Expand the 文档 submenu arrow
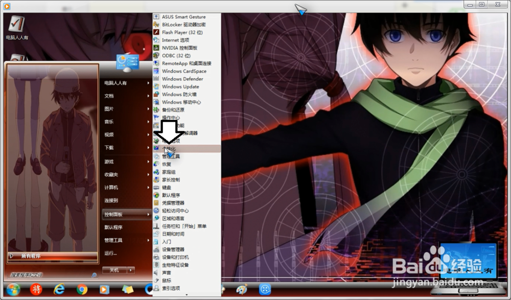The height and width of the screenshot is (300, 511). (x=148, y=96)
